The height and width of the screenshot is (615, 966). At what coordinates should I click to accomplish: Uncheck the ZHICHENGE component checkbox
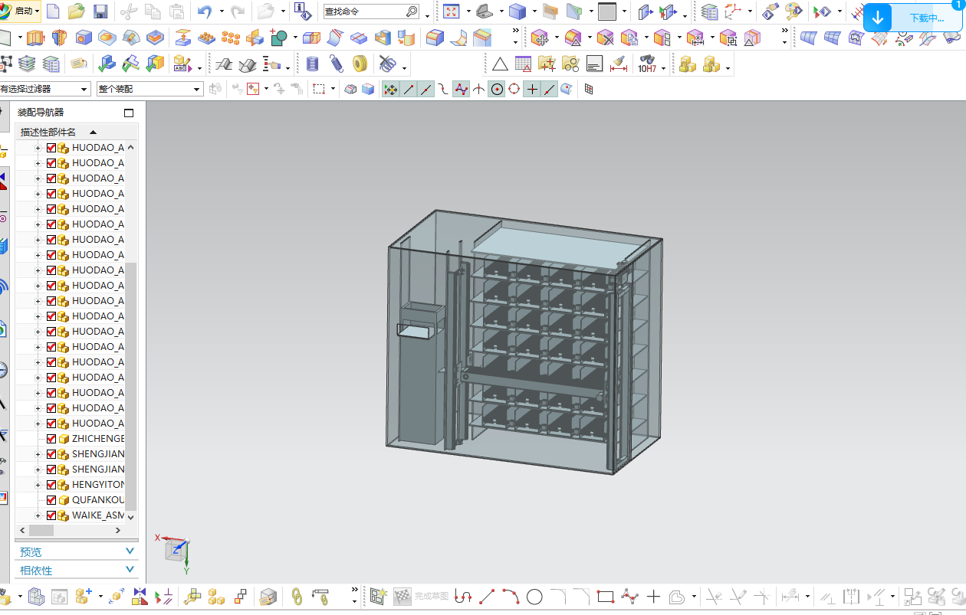point(51,439)
